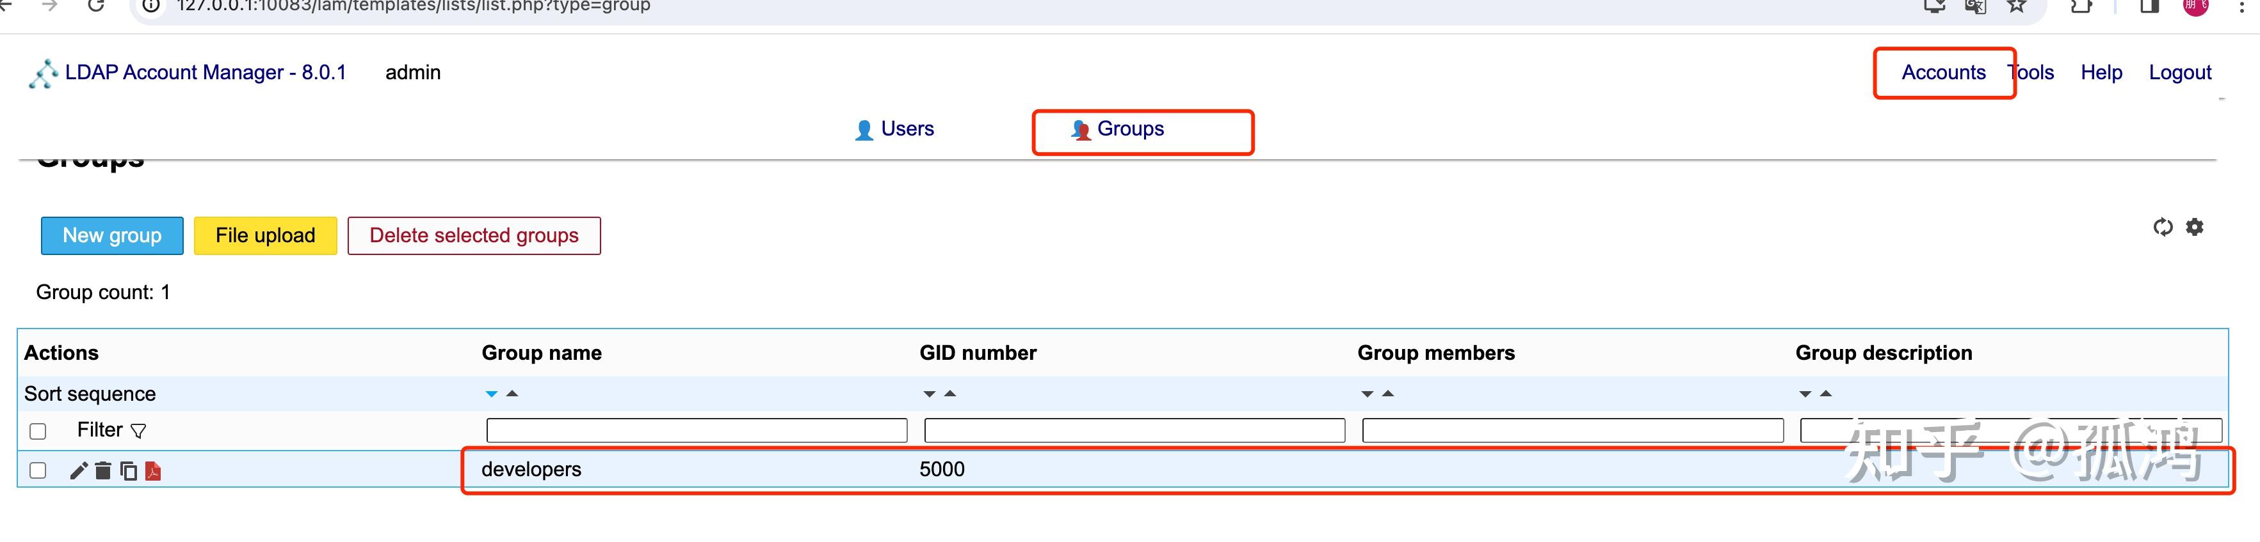Click the New group button
Screen dimensions: 2260x542
[112, 236]
